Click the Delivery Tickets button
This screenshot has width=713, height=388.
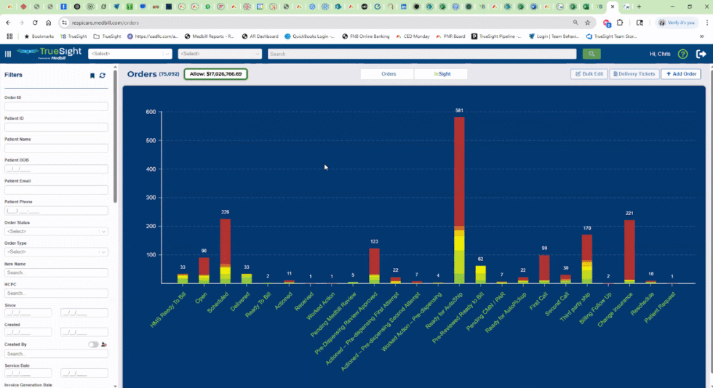[x=634, y=74]
